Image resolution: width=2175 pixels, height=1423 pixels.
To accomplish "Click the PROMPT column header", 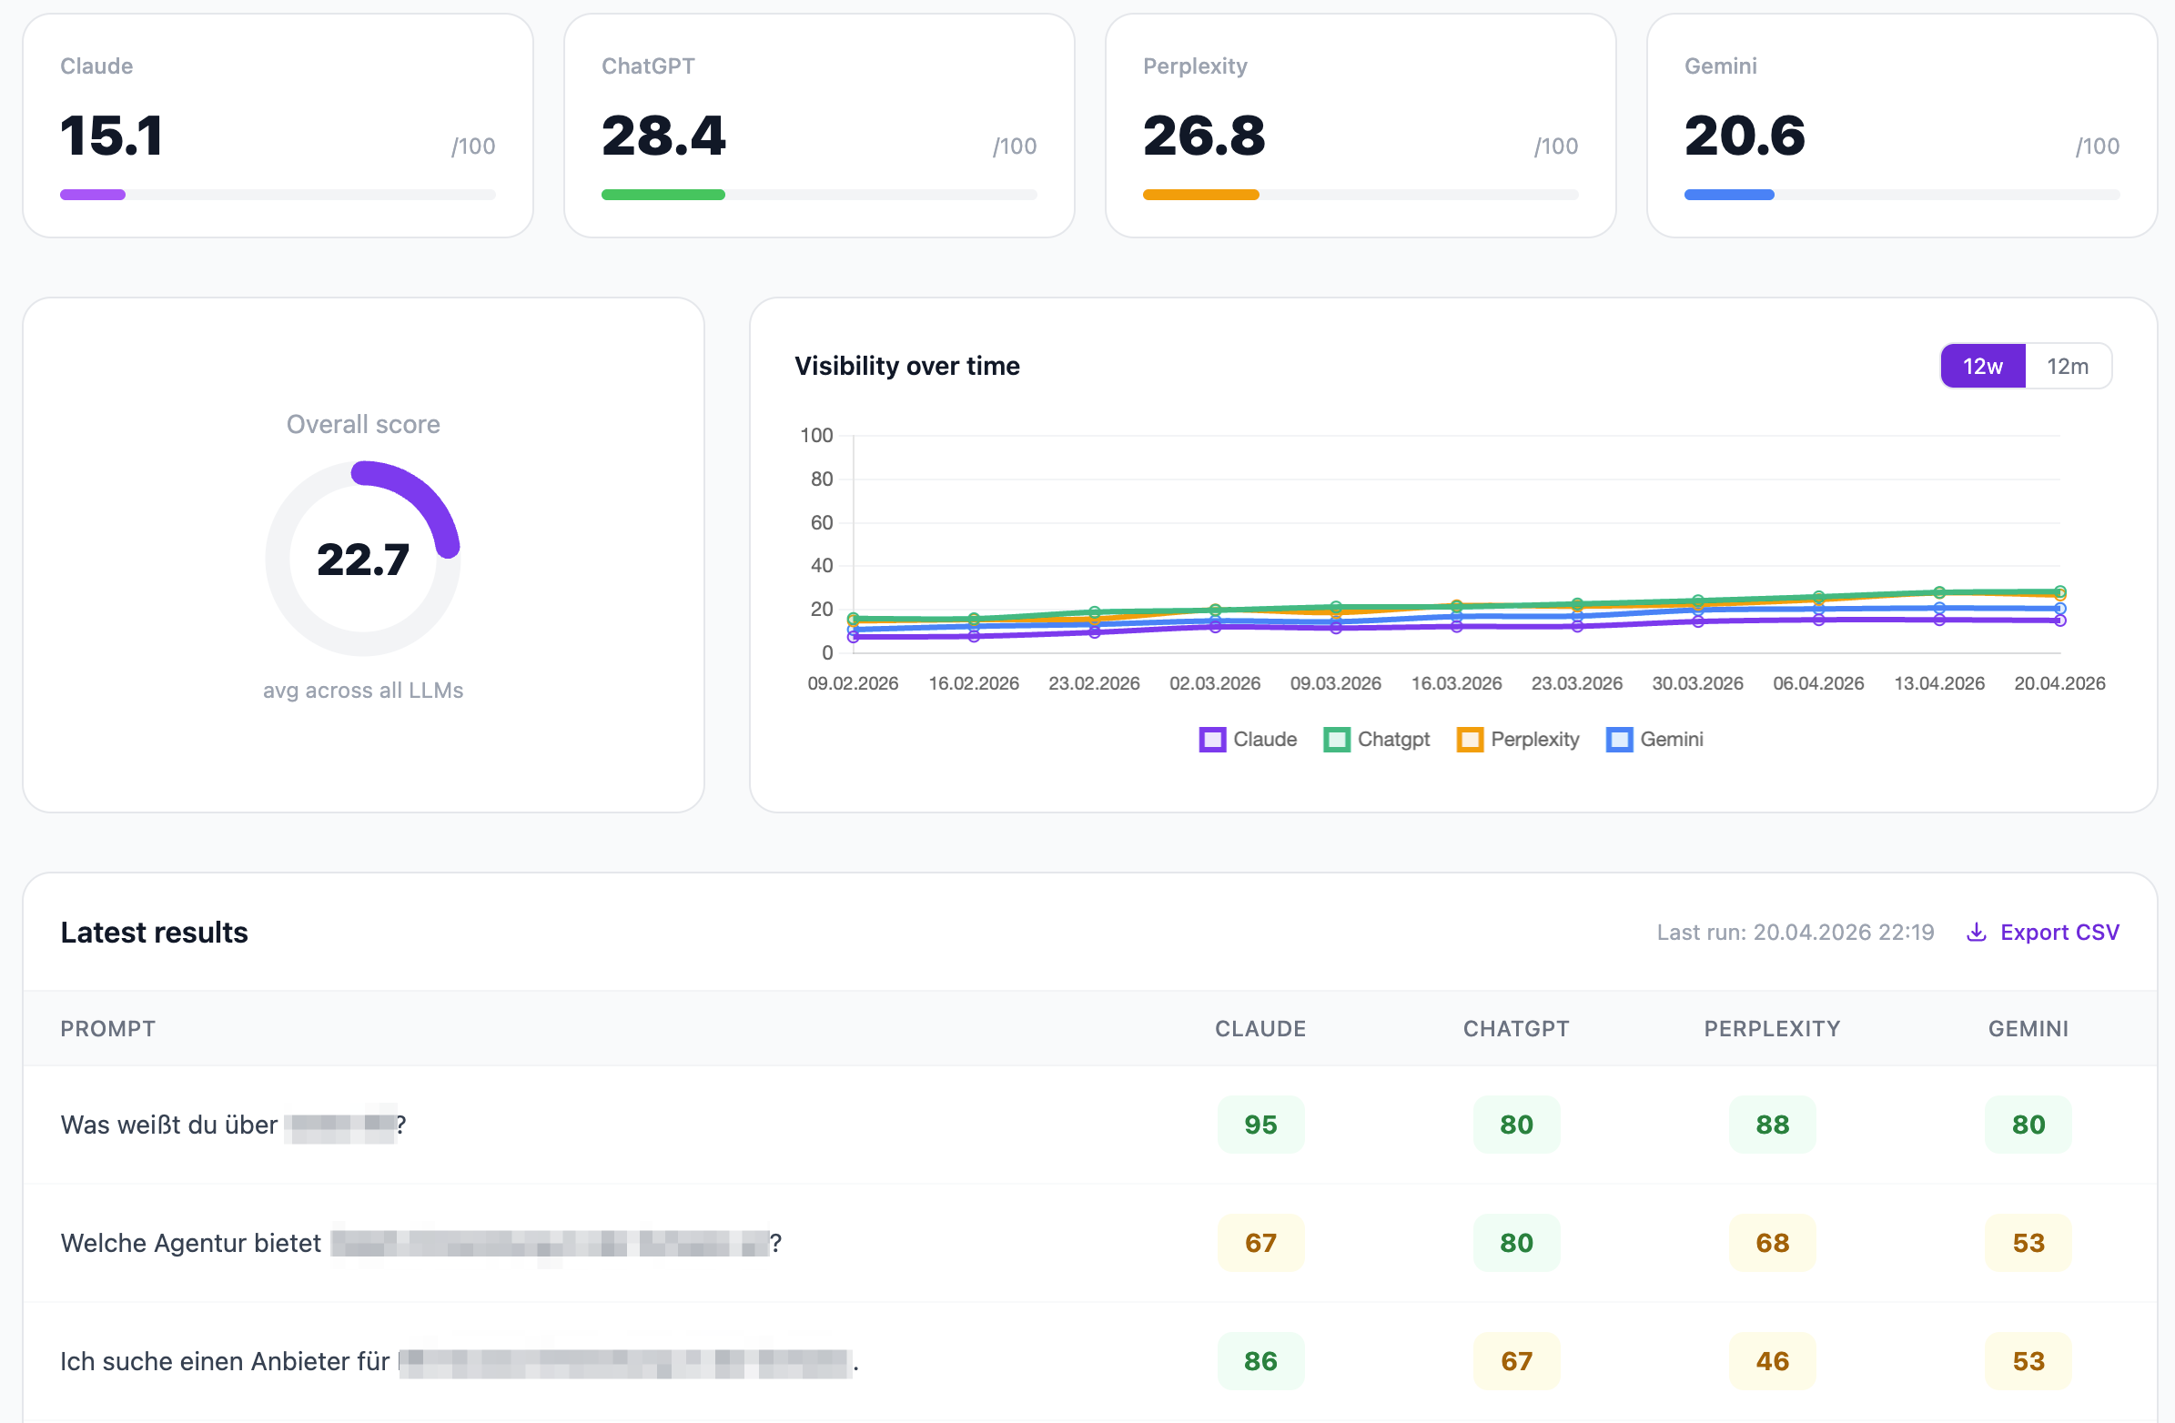I will 107,1029.
